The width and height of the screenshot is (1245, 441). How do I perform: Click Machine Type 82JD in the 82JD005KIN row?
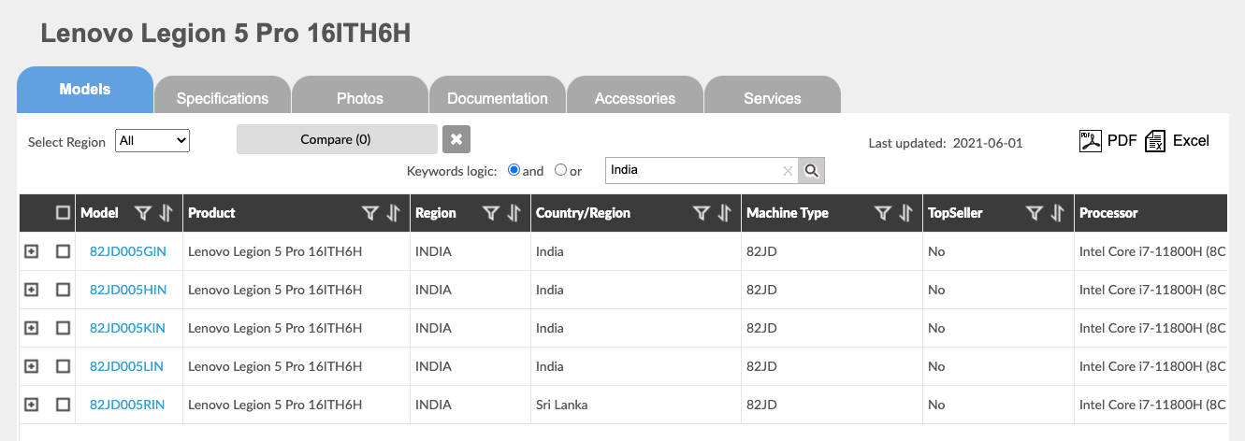point(761,328)
